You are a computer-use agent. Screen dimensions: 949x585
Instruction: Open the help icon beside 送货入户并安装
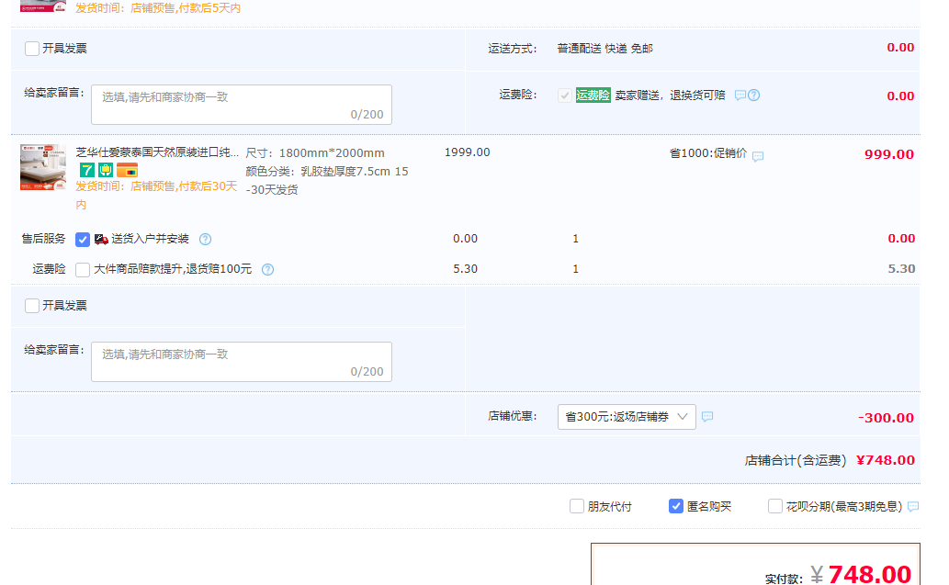pyautogui.click(x=205, y=239)
